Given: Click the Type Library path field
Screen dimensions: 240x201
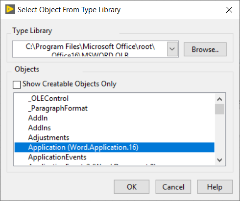Looking at the screenshot, I should pos(90,49).
